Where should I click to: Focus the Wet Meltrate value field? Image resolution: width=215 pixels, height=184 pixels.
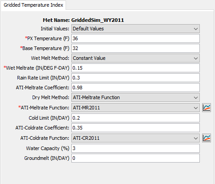(x=136, y=68)
